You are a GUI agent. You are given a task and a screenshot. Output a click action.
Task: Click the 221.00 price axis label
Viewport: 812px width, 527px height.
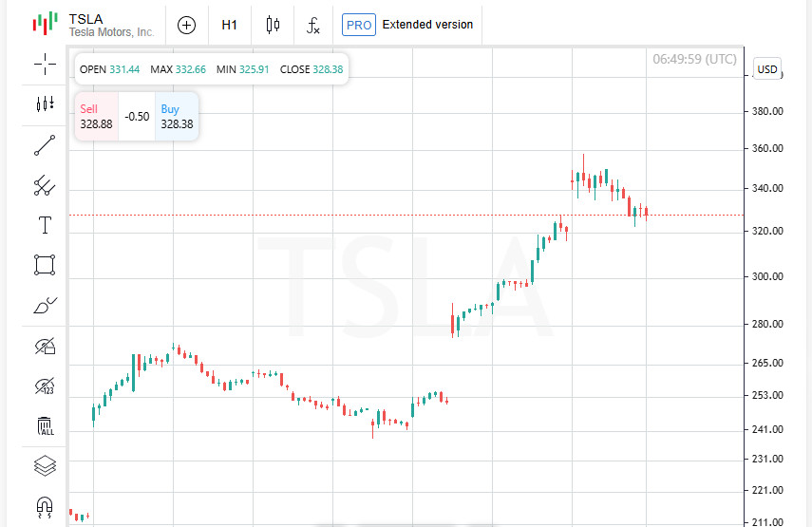coord(767,490)
